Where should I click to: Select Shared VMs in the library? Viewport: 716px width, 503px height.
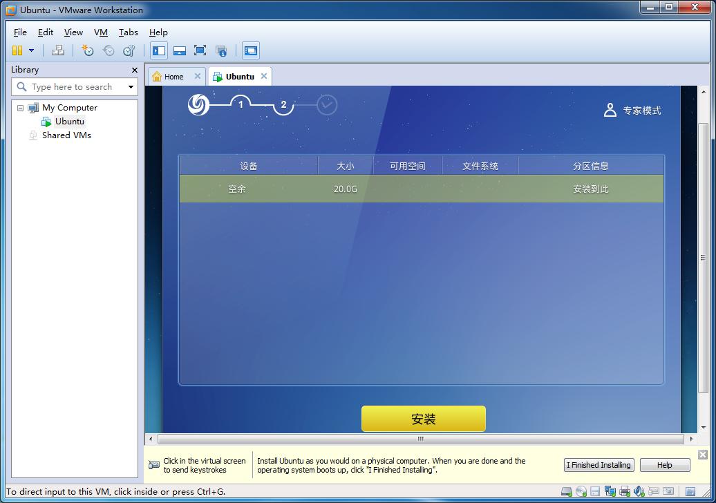(x=66, y=135)
